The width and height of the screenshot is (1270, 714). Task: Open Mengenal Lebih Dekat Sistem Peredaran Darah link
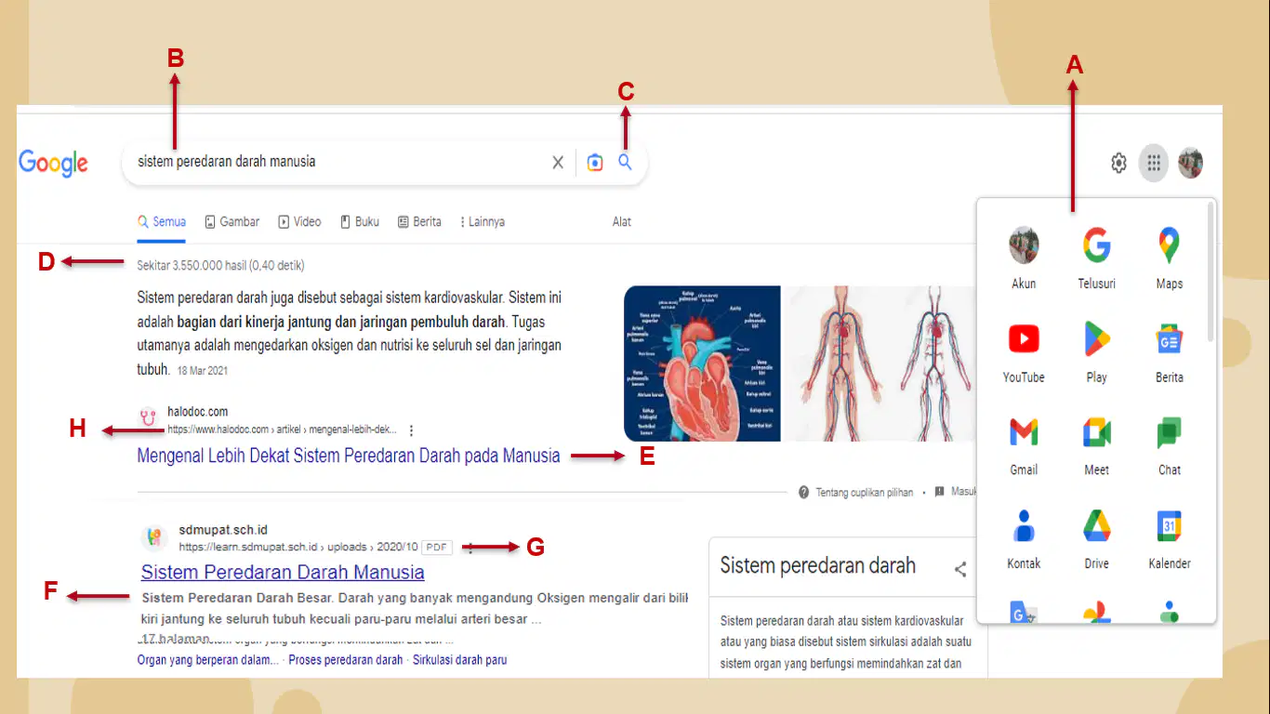click(349, 456)
